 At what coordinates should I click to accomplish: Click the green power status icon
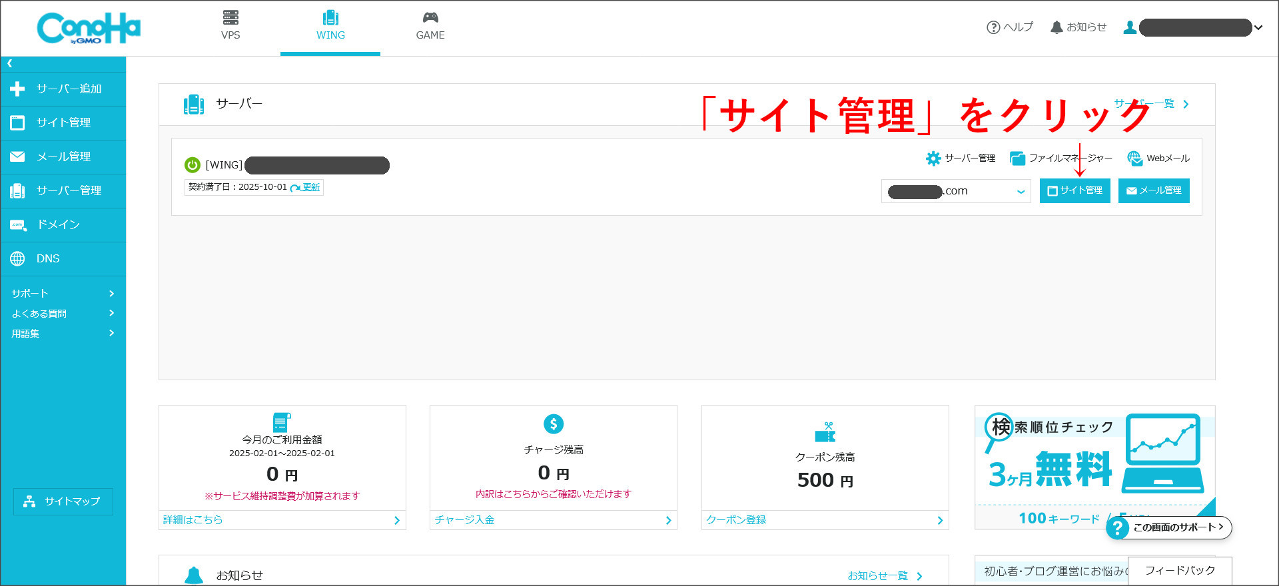[193, 165]
